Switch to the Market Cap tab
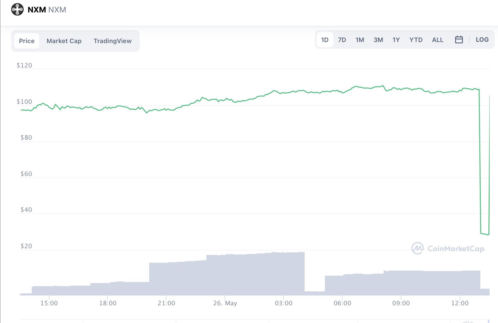498x323 pixels. [x=64, y=41]
